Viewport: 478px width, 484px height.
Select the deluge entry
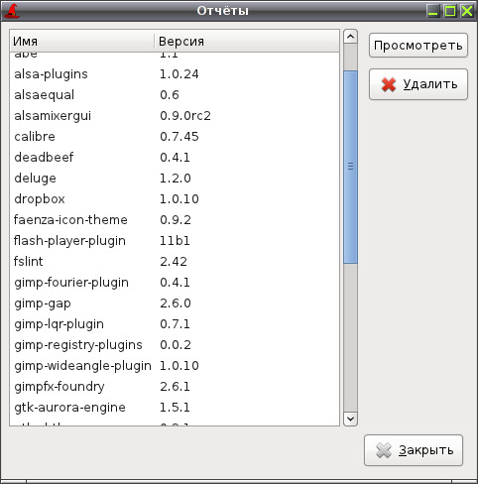pyautogui.click(x=175, y=179)
